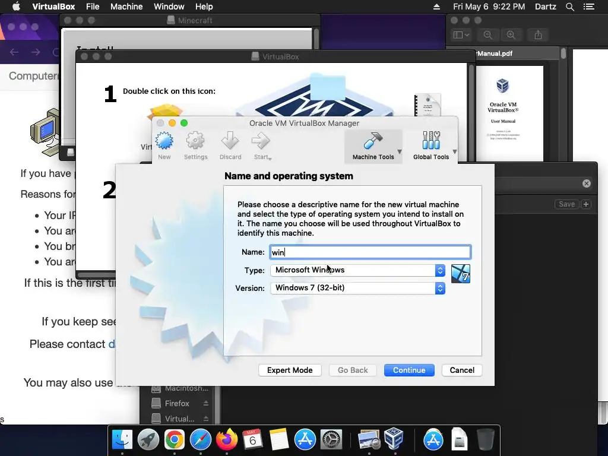
Task: Click the browser back arrow
Action: click(x=14, y=52)
